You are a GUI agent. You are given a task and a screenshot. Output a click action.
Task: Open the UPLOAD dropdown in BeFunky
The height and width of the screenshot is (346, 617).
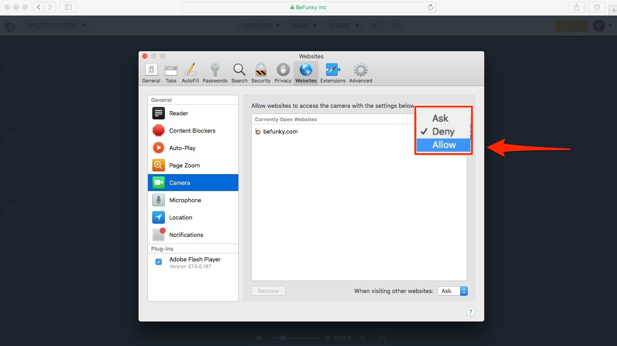[x=262, y=26]
